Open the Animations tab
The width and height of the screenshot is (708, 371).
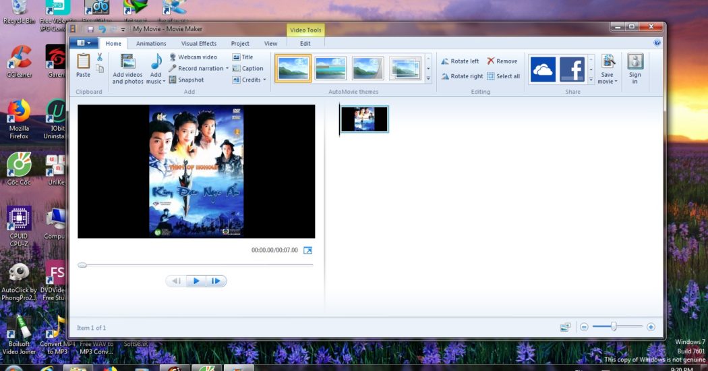[x=151, y=43]
